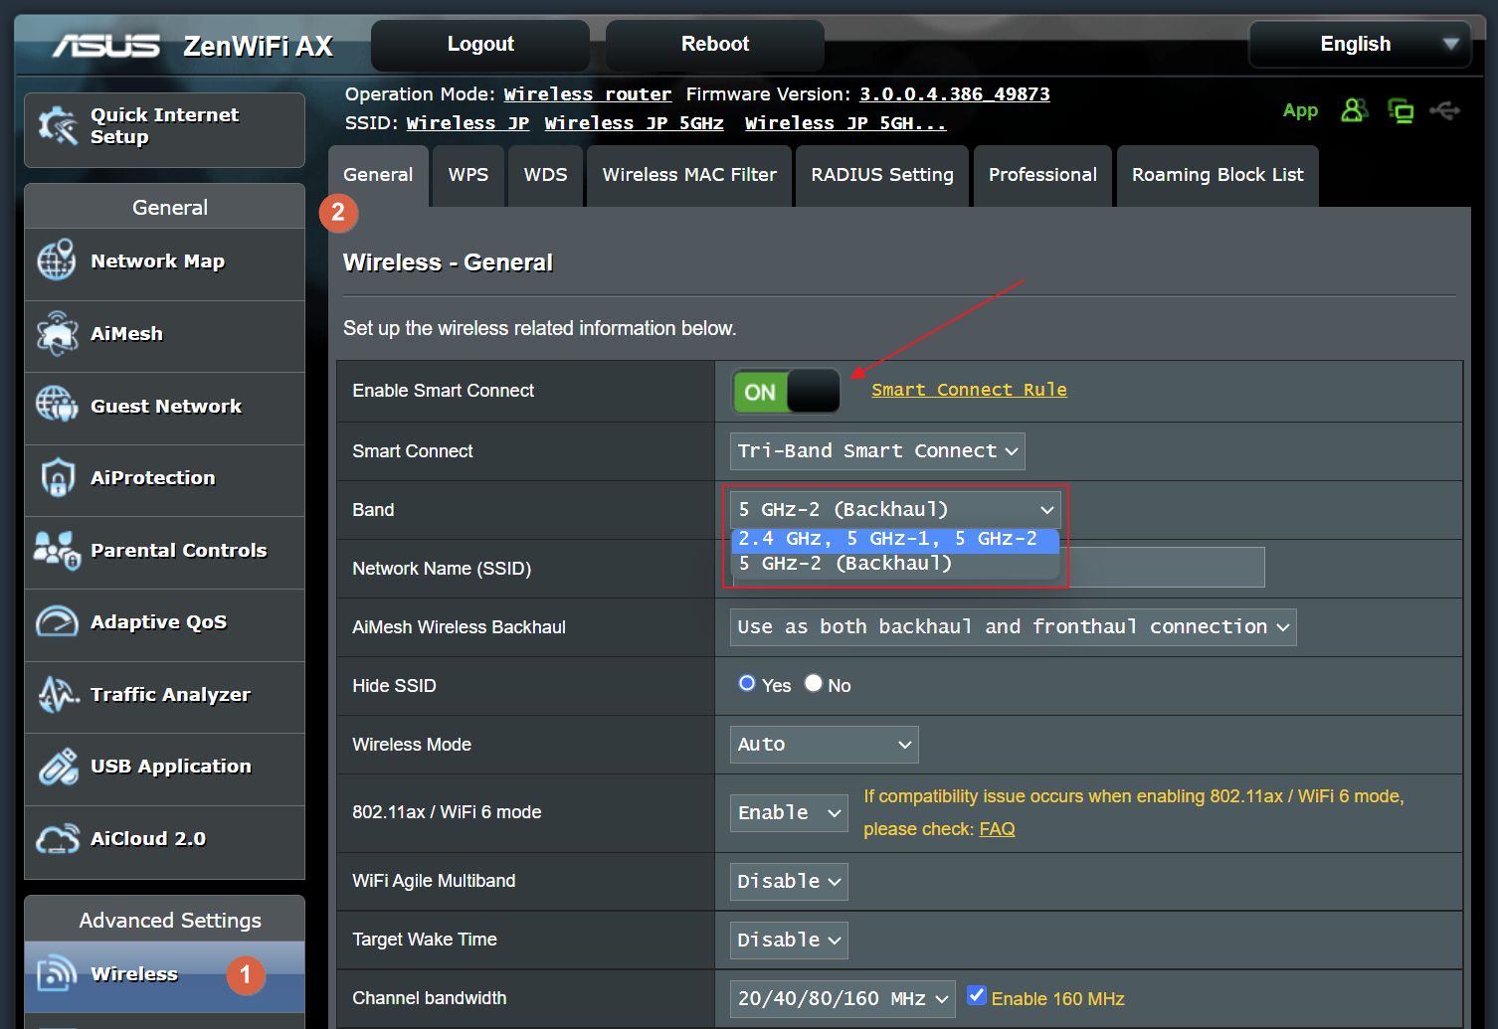Click the Wireless_JP_5GHz SSID link
The width and height of the screenshot is (1498, 1029).
coord(634,123)
